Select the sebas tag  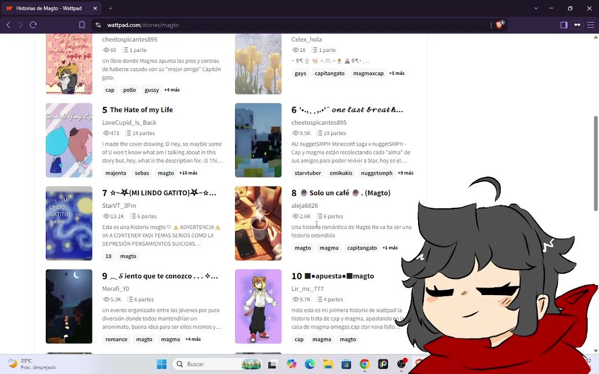142,173
